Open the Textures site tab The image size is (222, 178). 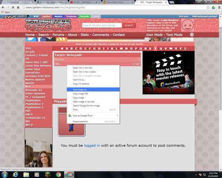(71, 17)
